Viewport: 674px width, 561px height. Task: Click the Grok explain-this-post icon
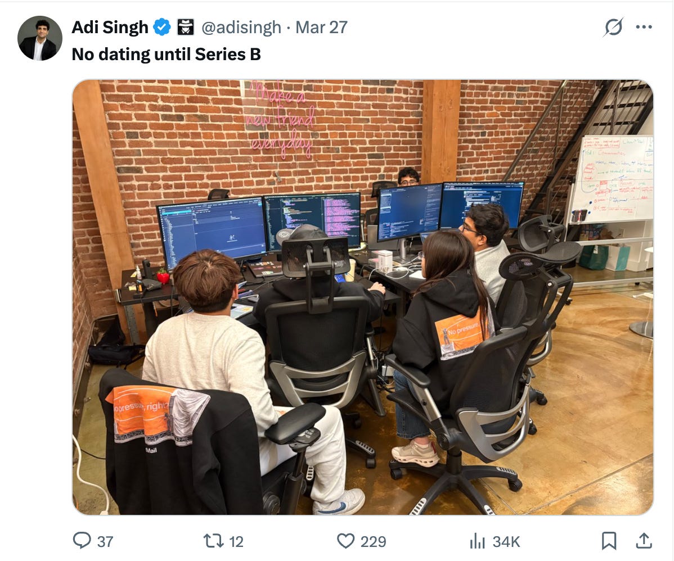click(613, 27)
